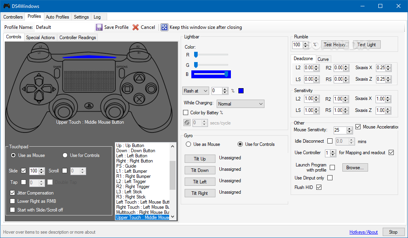Open the Hotkeys/About link
The width and height of the screenshot is (408, 238).
click(363, 232)
